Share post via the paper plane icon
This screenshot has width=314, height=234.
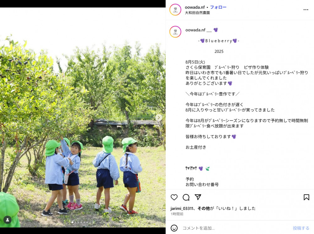198,197
